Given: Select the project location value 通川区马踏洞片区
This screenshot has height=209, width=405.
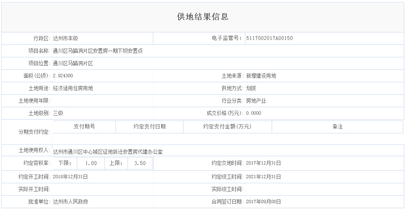Looking at the screenshot, I should [73, 63].
